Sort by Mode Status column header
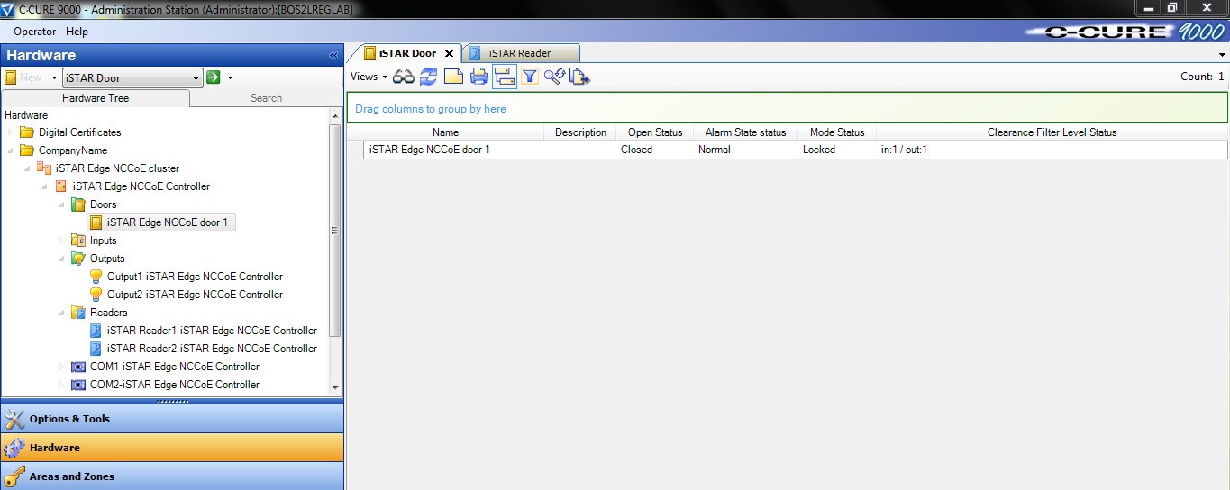Viewport: 1230px width, 490px height. click(x=837, y=132)
